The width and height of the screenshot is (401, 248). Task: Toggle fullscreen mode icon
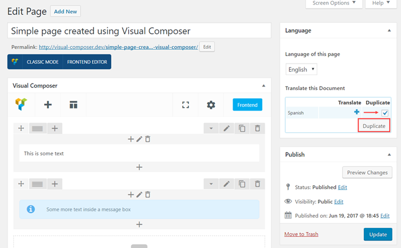click(x=186, y=105)
